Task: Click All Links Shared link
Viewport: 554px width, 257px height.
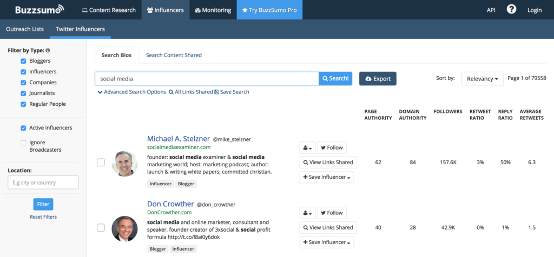Action: [x=190, y=92]
